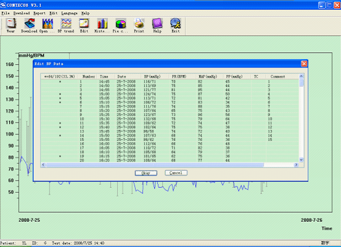
Task: Click the horizontal scrollbar thumb in the table
Action: click(154, 164)
